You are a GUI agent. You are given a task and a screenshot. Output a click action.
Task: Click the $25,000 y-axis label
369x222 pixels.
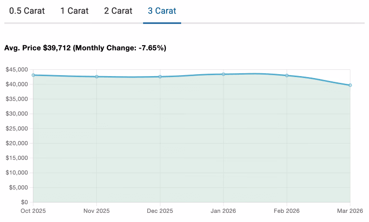17,129
